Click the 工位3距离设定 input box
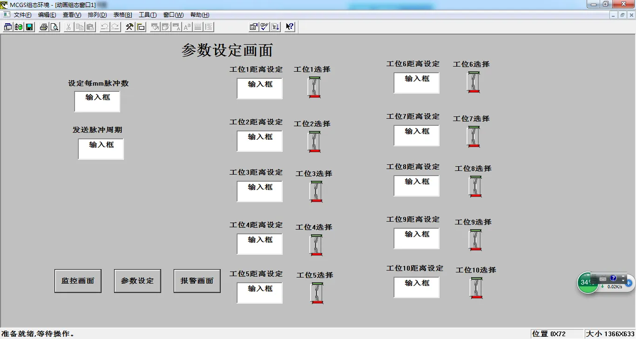Viewport: 636px width, 339px height. pyautogui.click(x=259, y=191)
